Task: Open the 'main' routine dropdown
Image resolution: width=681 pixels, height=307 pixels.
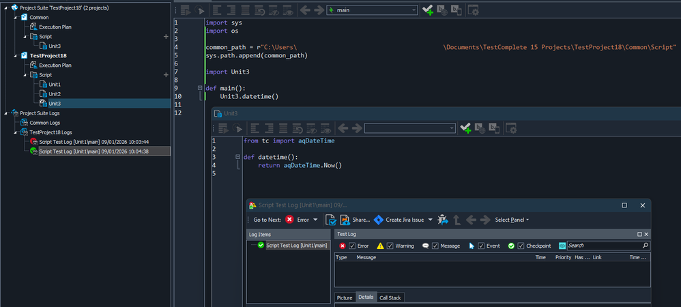Action: click(x=414, y=10)
